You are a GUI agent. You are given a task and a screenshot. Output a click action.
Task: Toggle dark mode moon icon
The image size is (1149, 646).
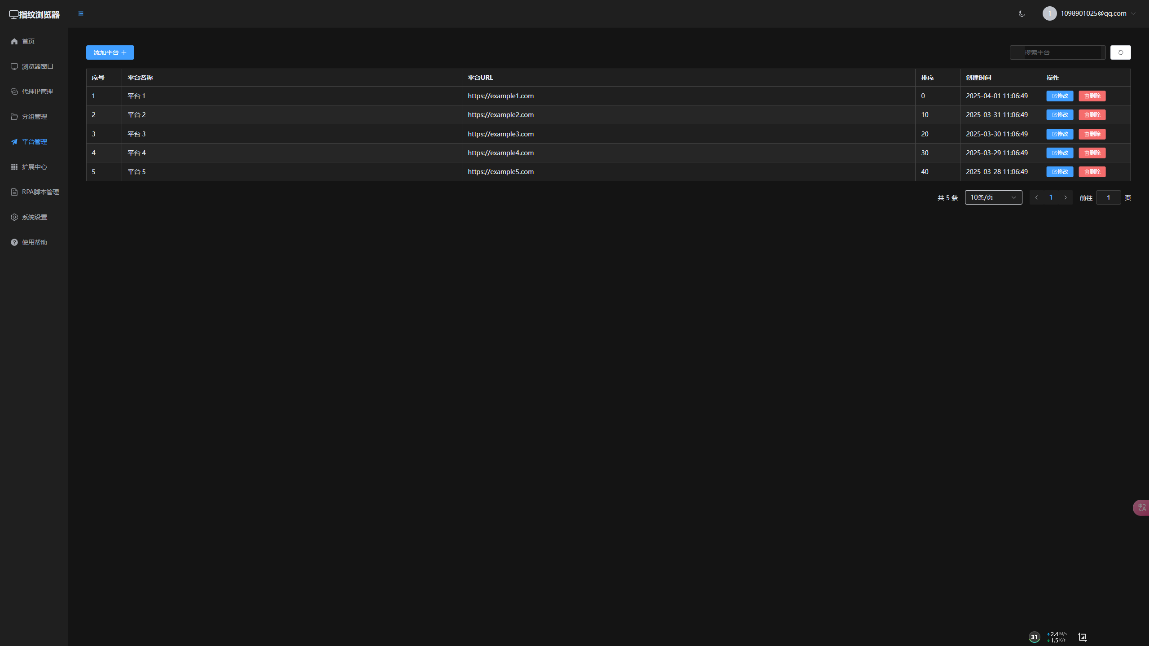tap(1022, 13)
